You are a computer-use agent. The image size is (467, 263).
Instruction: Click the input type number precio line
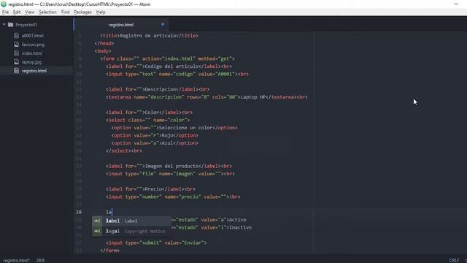click(x=173, y=197)
